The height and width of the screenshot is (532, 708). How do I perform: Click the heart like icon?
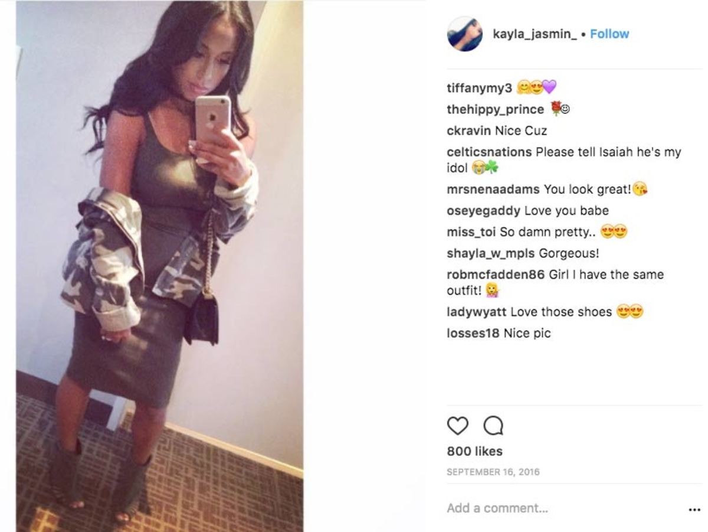[x=457, y=426]
